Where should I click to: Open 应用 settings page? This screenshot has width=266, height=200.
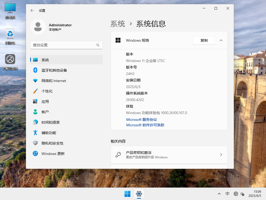point(66,102)
